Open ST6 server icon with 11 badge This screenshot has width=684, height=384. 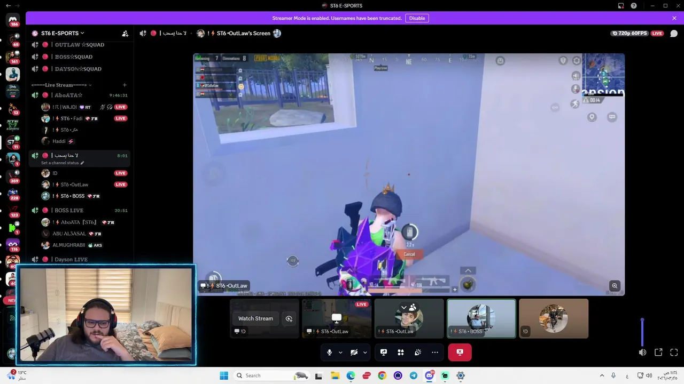click(x=13, y=142)
